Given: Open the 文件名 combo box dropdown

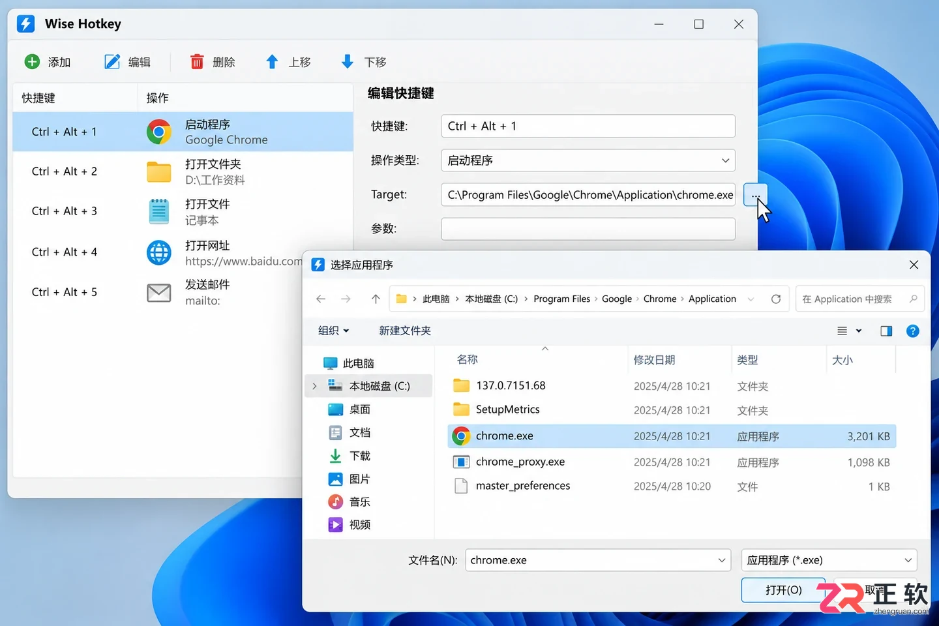Looking at the screenshot, I should [722, 560].
